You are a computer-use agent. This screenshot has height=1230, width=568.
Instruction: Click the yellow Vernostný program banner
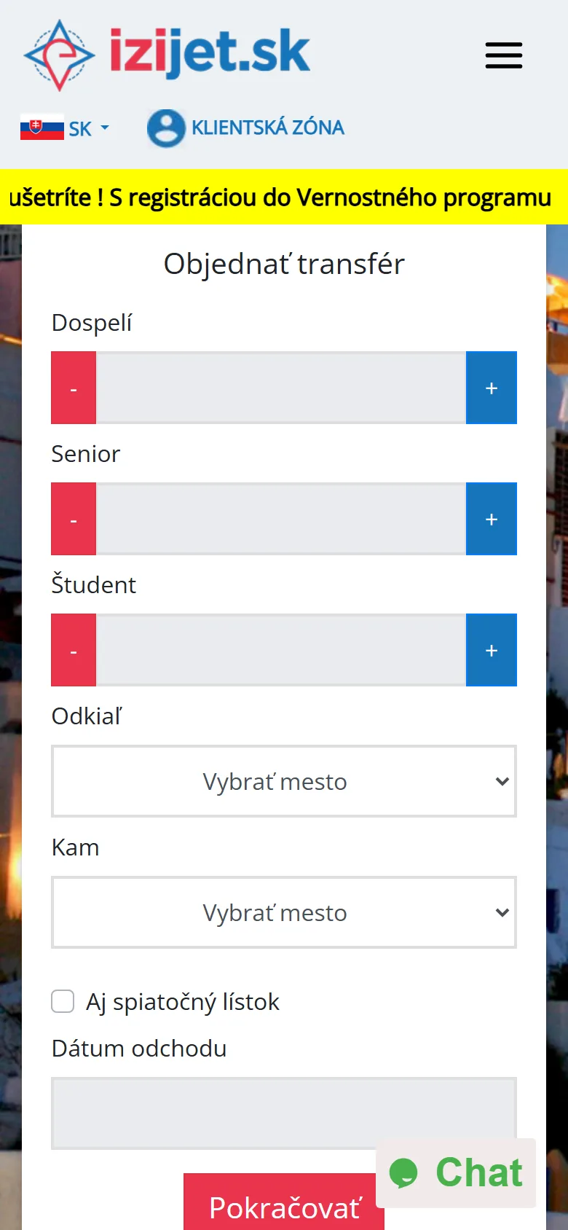pos(284,197)
